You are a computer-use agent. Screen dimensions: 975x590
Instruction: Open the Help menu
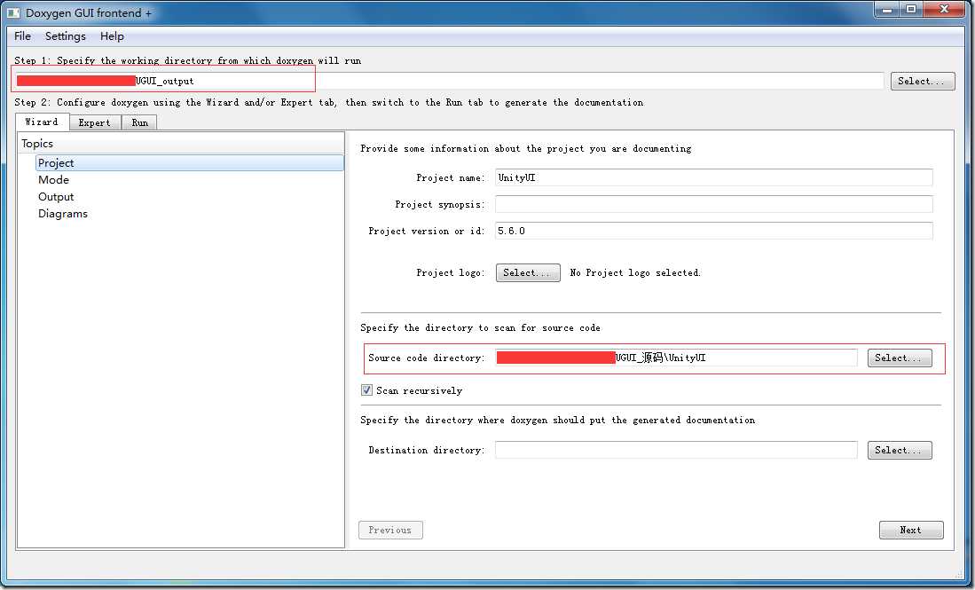pos(112,36)
